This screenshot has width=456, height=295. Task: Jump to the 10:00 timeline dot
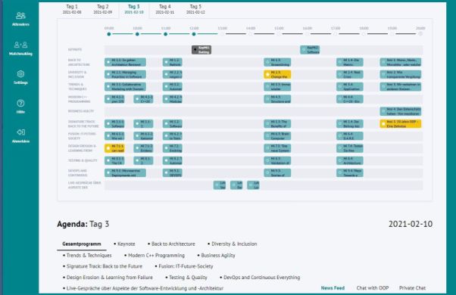(x=137, y=34)
